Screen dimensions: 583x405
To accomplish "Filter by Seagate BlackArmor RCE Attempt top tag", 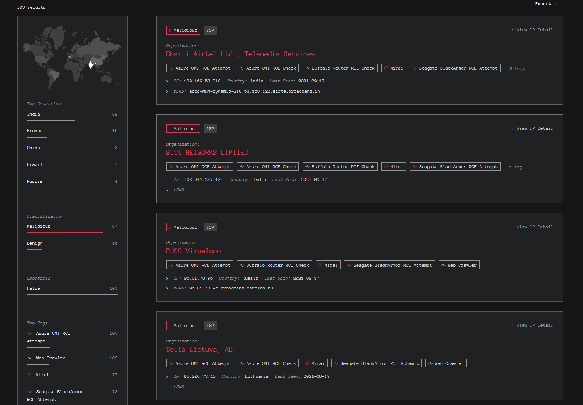I will coord(72,396).
